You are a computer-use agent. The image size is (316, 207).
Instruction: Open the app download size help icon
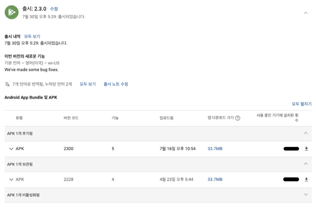238,118
